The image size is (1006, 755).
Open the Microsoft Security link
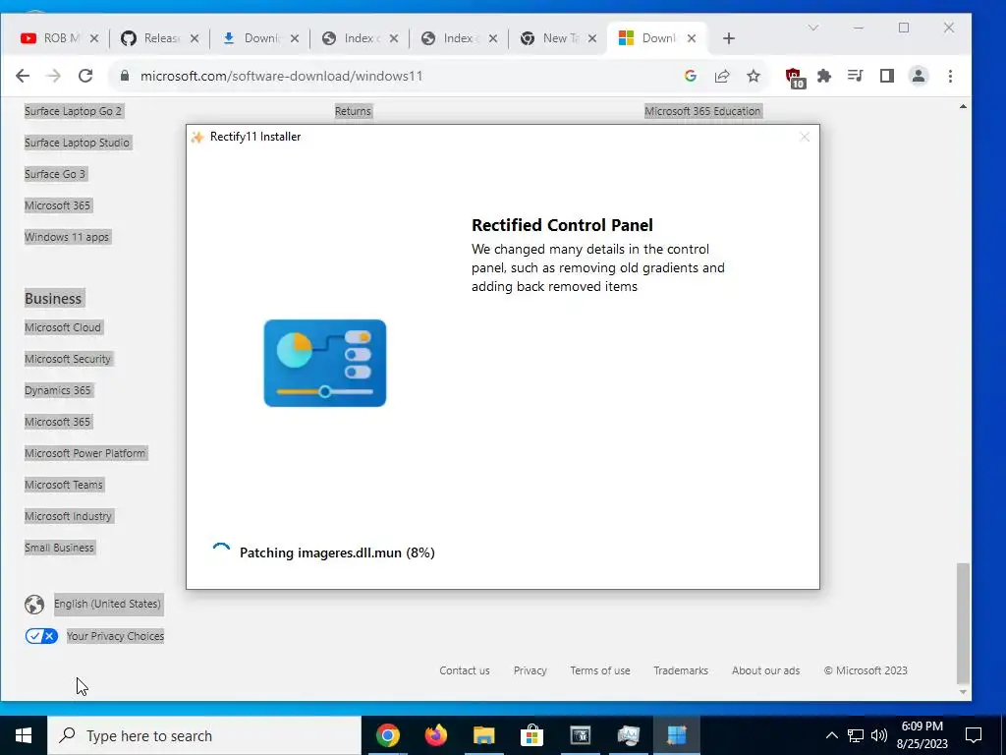(x=68, y=359)
